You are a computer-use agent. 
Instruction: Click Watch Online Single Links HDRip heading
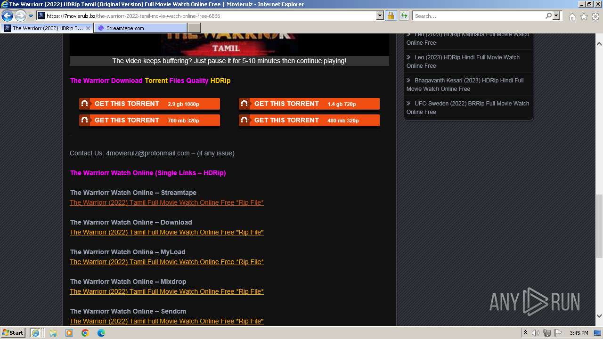[148, 173]
